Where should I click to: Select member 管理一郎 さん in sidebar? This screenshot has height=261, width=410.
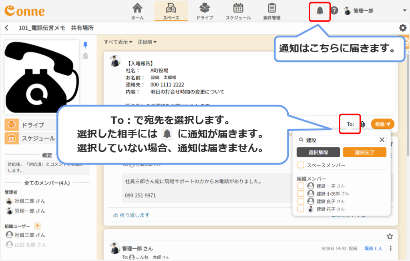point(26,211)
